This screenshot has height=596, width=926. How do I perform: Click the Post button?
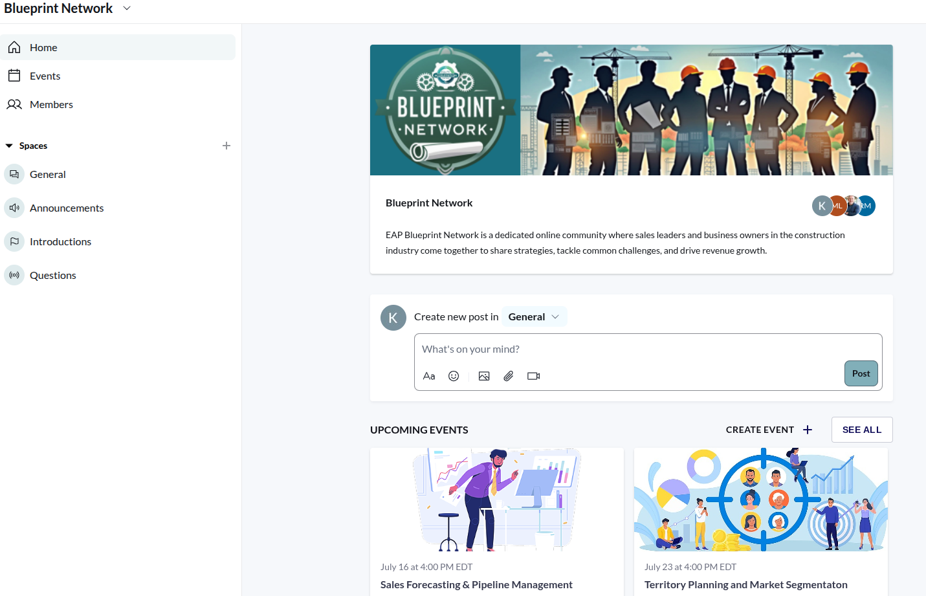coord(861,373)
